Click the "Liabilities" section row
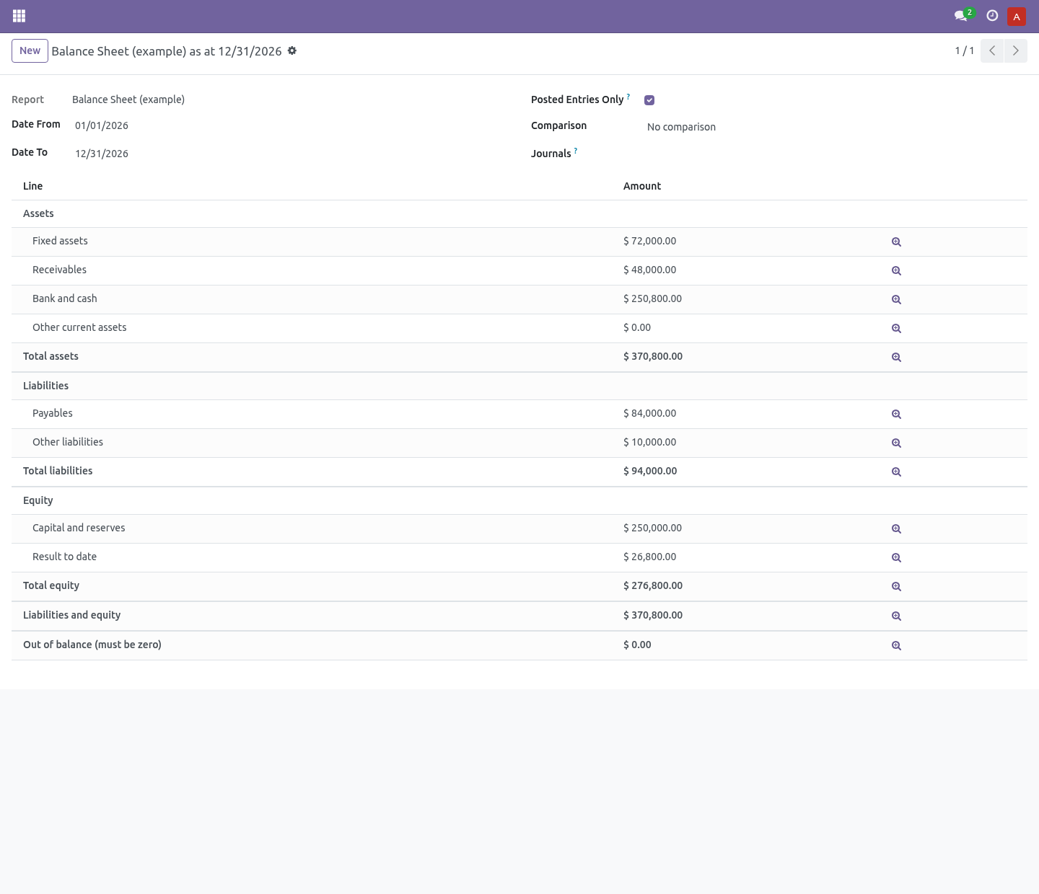The height and width of the screenshot is (894, 1039). point(519,386)
